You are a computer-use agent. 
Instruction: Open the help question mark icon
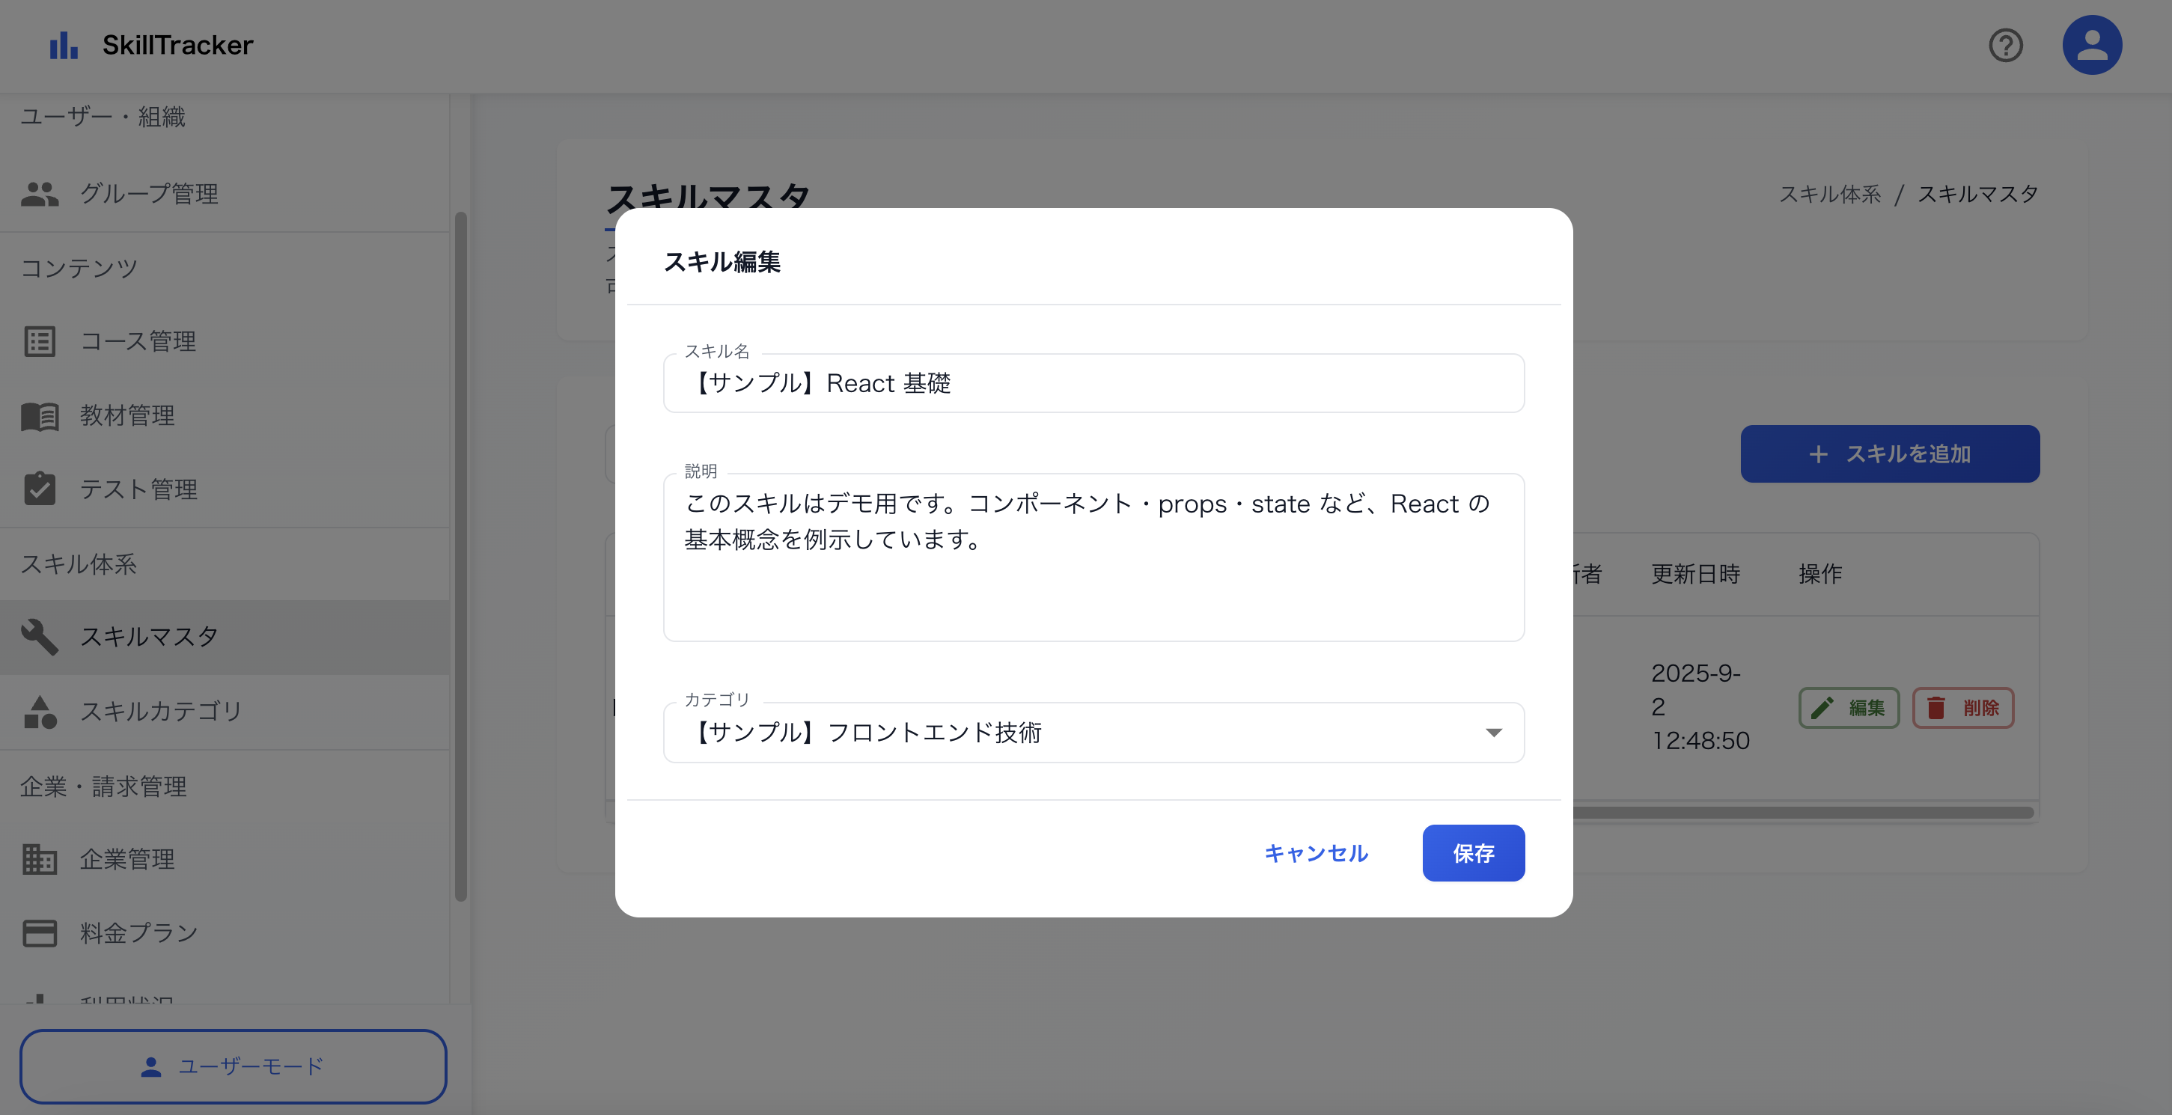pyautogui.click(x=2007, y=45)
